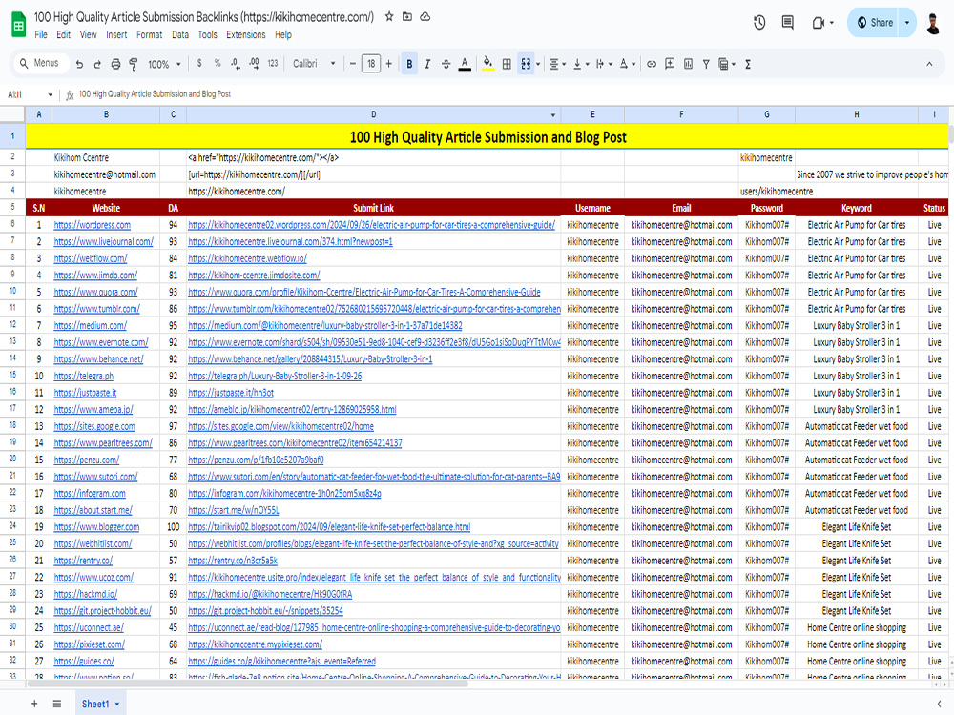Open the Calibri font dropdown
This screenshot has width=954, height=715.
(x=314, y=63)
